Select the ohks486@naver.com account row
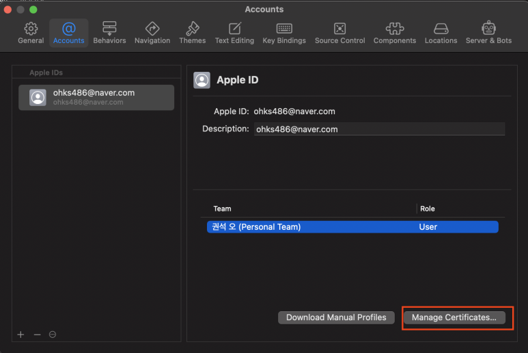The image size is (528, 353). (96, 97)
